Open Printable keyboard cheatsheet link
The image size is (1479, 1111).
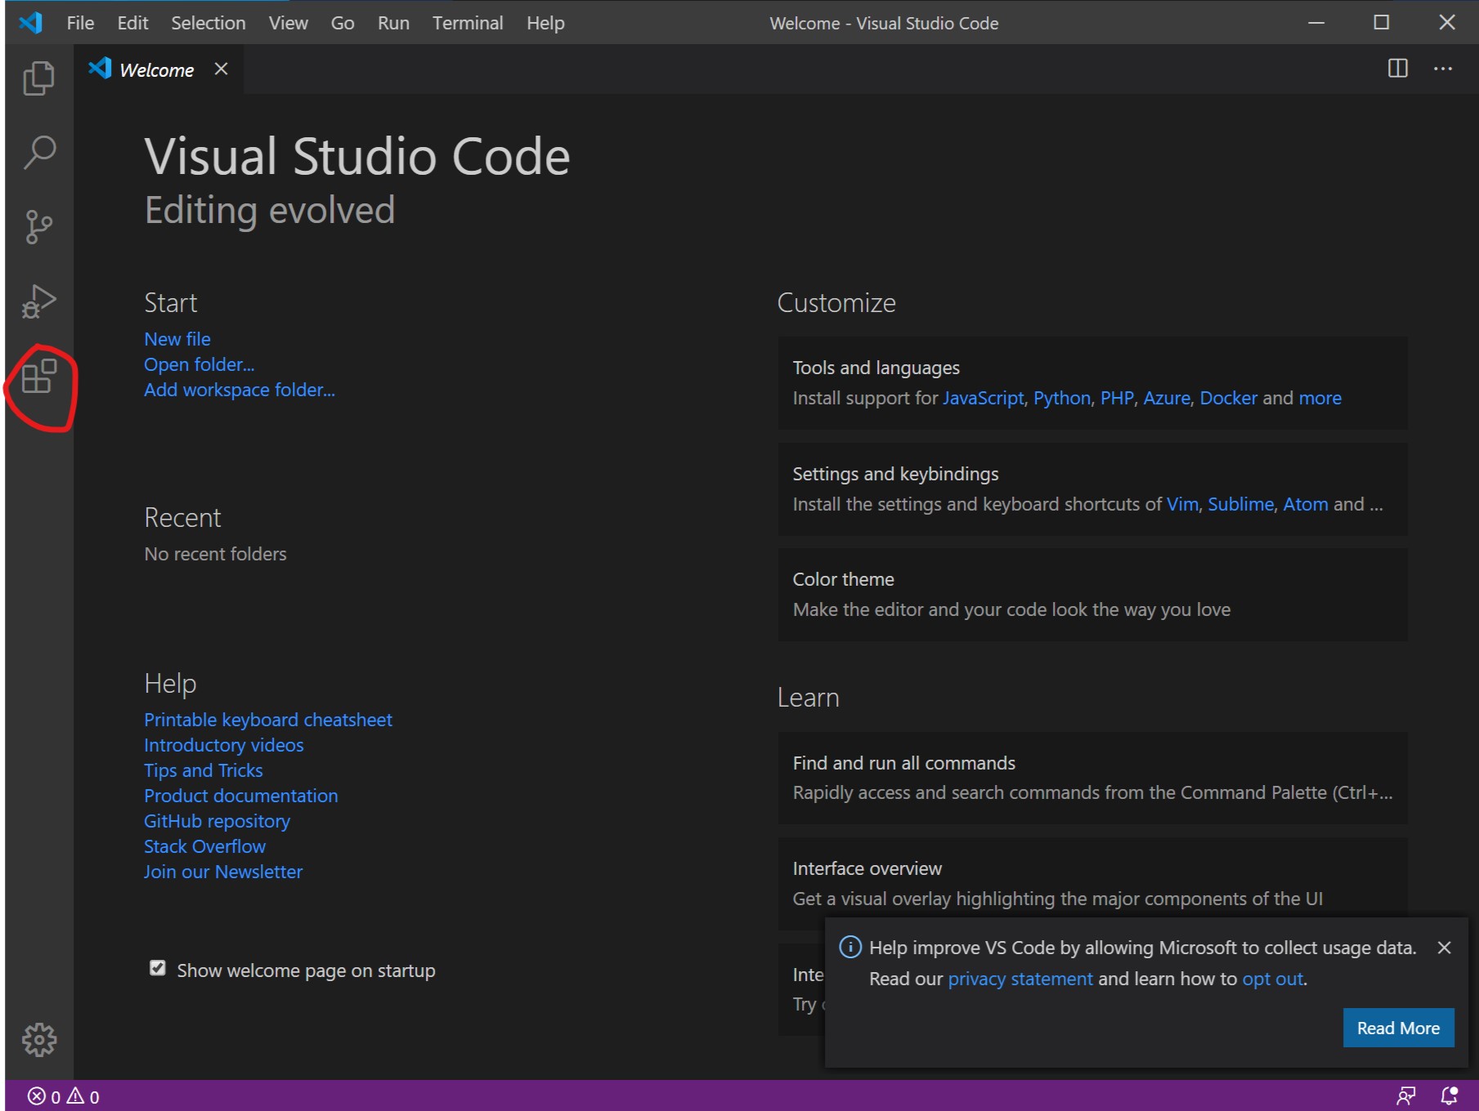pyautogui.click(x=268, y=720)
